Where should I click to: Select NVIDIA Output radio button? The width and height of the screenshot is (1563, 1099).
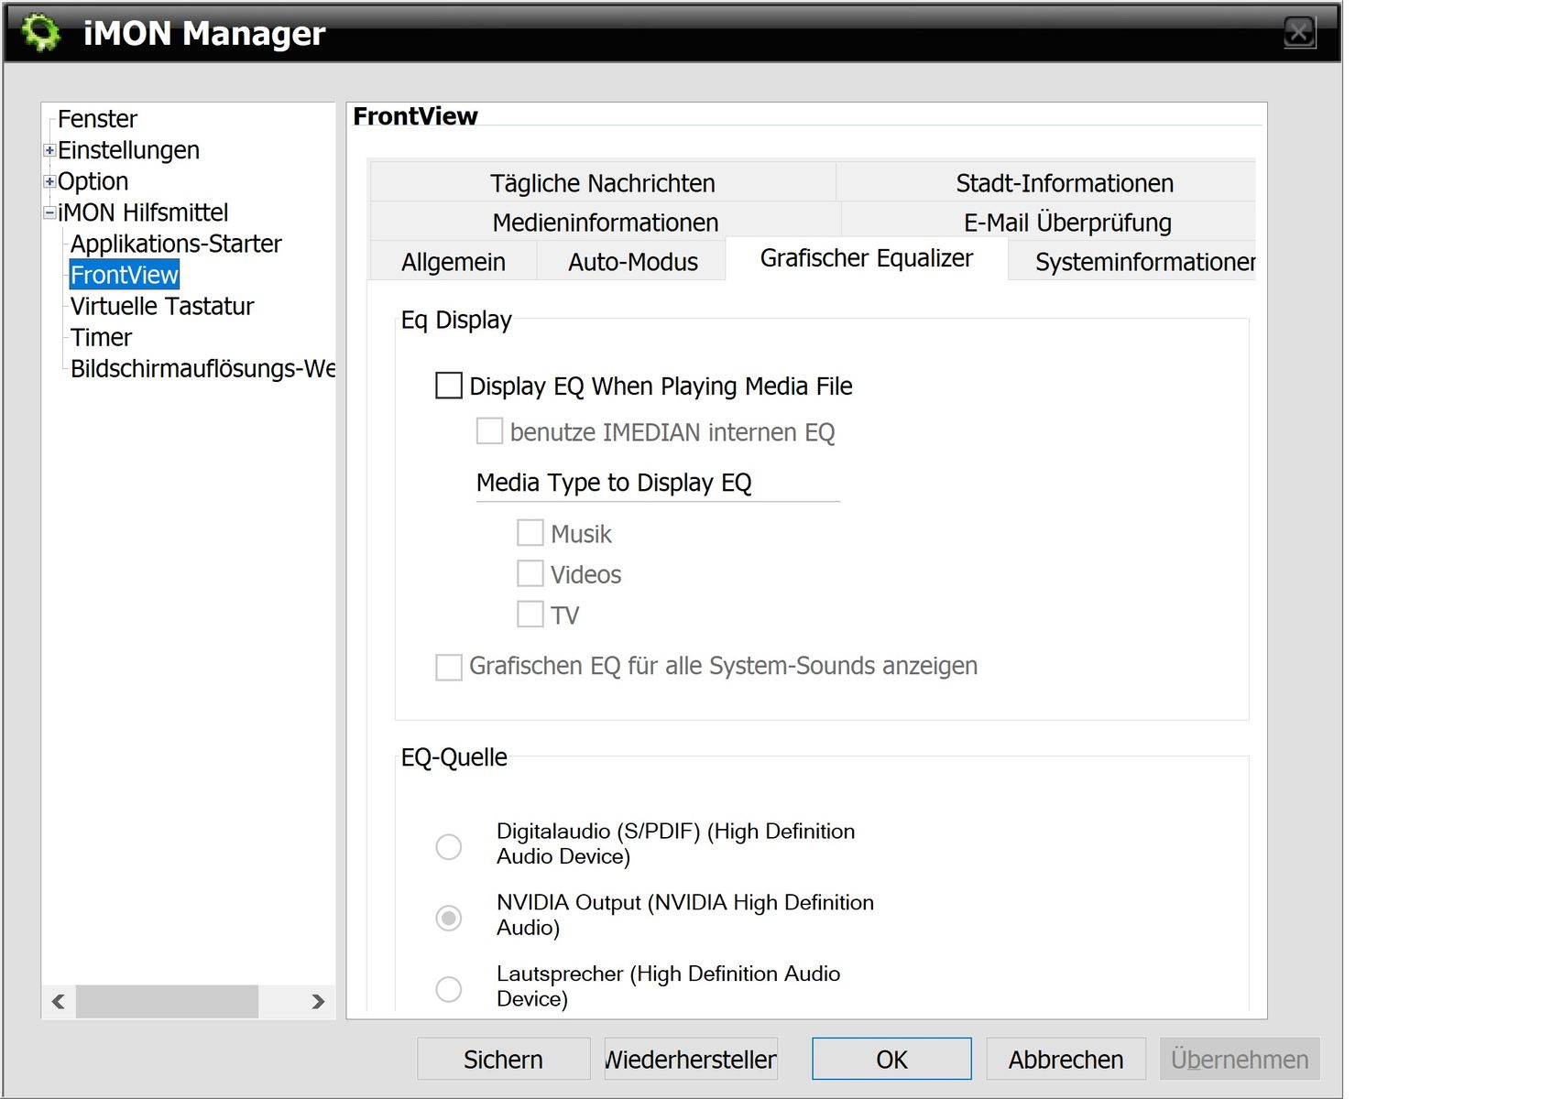[x=449, y=918]
